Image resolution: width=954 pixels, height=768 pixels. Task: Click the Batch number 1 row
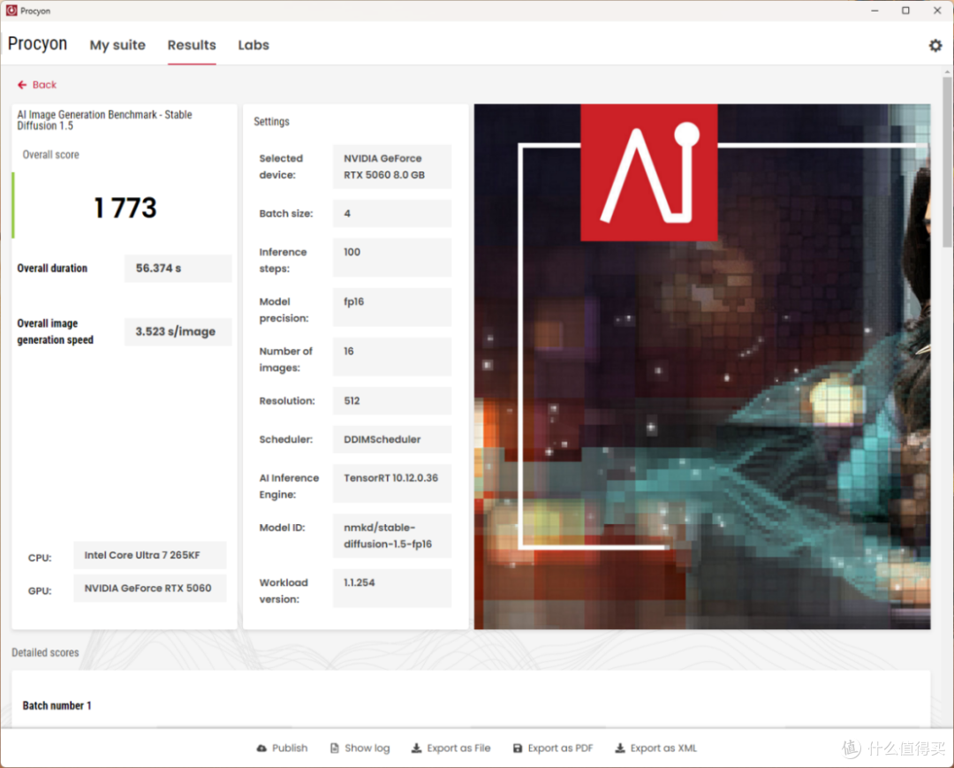471,705
